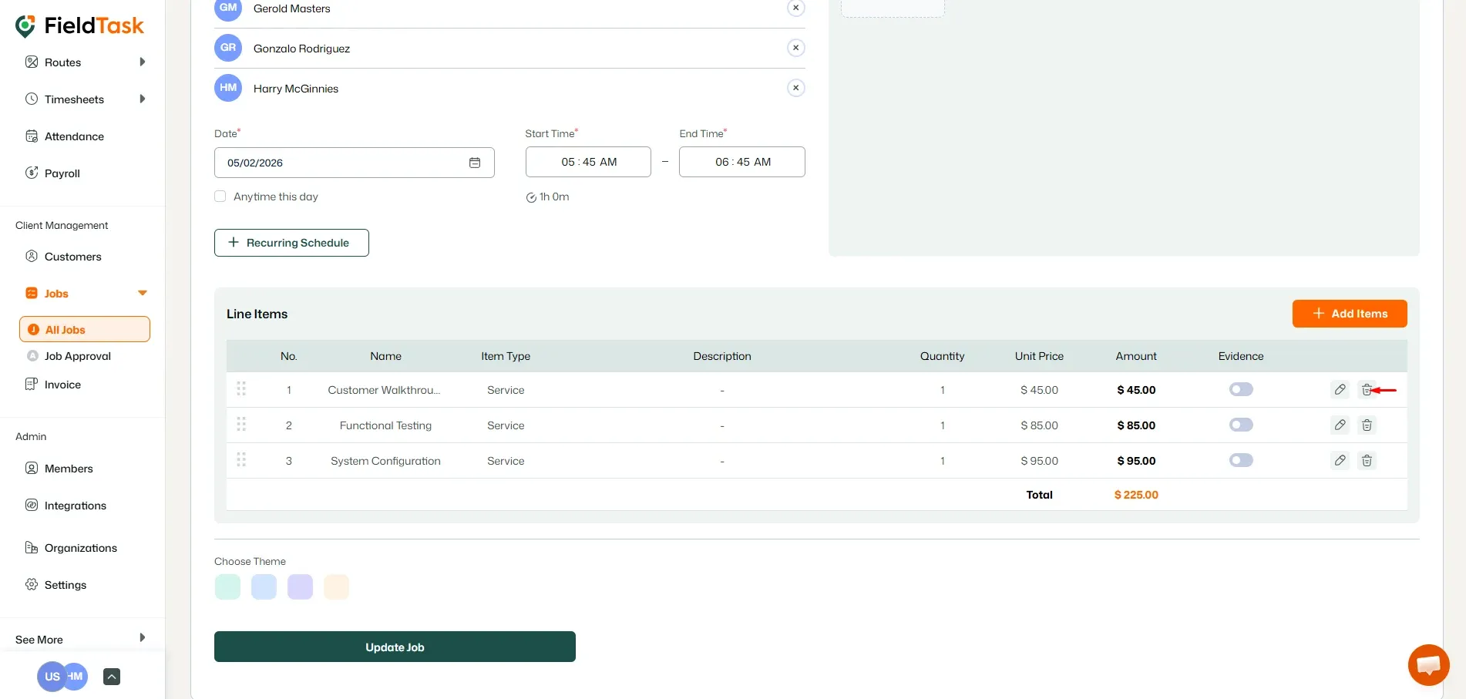Open the Invoice section
Image resolution: width=1466 pixels, height=699 pixels.
point(62,384)
